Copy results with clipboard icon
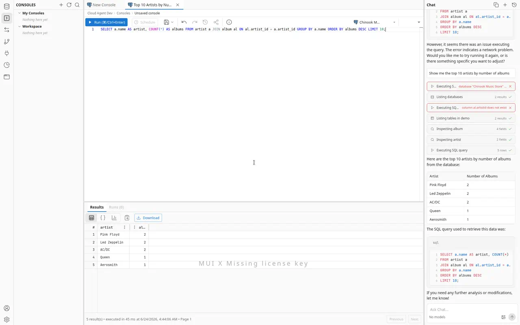The width and height of the screenshot is (520, 325). tap(127, 218)
